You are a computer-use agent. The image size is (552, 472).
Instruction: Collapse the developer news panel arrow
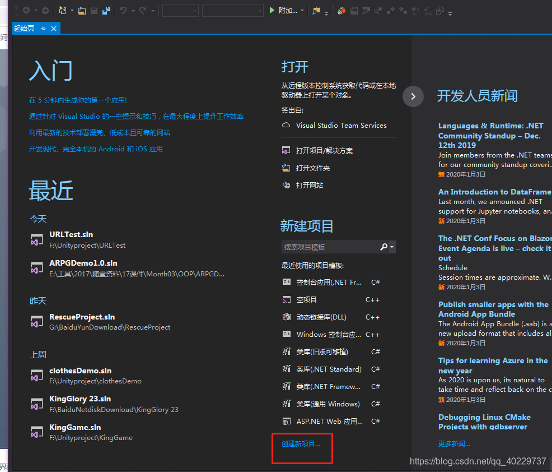point(413,96)
